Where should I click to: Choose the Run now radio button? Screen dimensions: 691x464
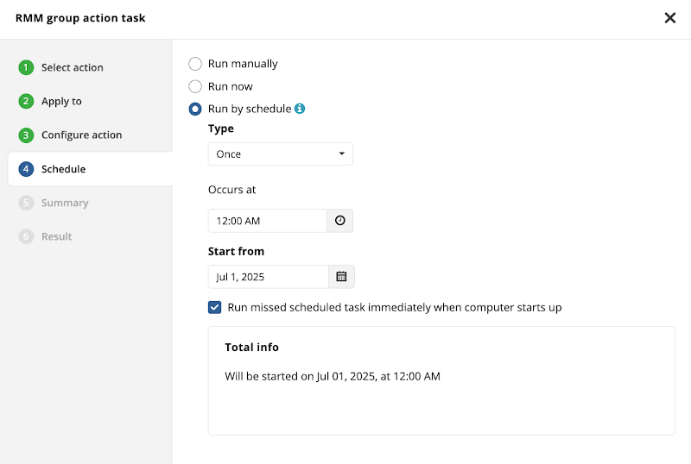click(x=195, y=86)
